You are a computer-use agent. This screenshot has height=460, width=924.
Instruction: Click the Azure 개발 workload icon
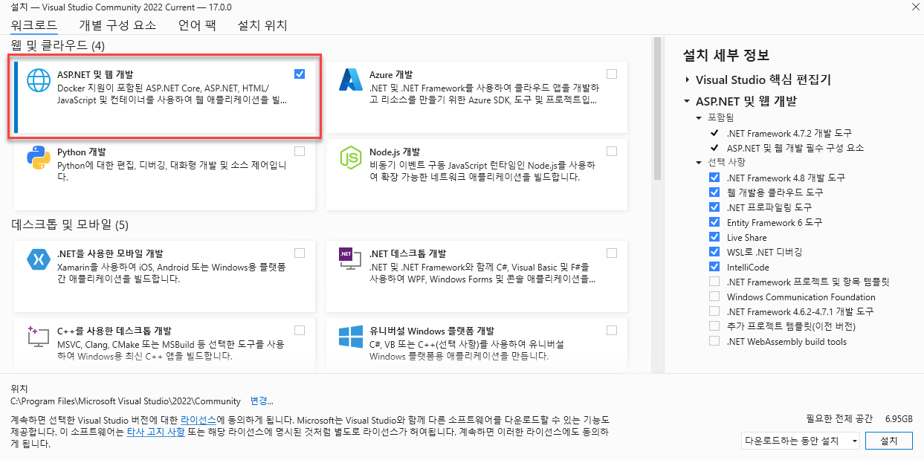[x=350, y=80]
